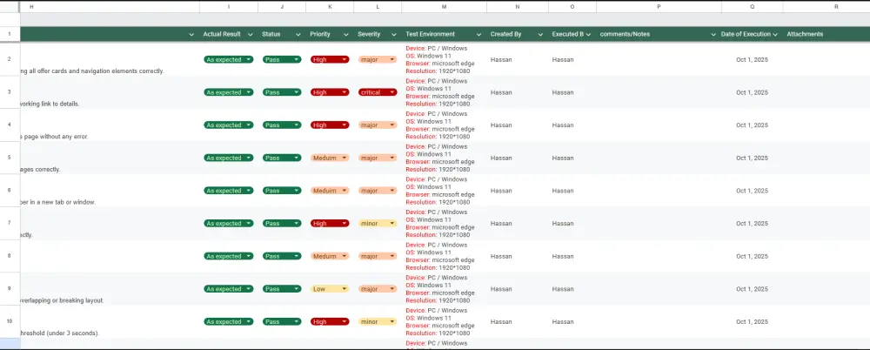Select the 'Oct 1, 2025' cell in row 2
870x350 pixels.
(753, 59)
